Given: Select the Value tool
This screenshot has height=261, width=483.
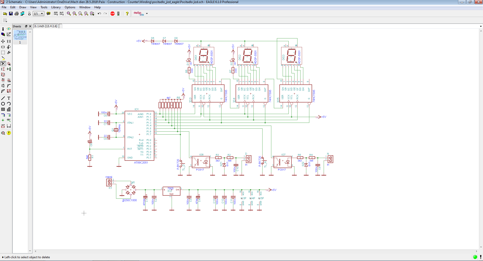Looking at the screenshot, I should (9, 80).
